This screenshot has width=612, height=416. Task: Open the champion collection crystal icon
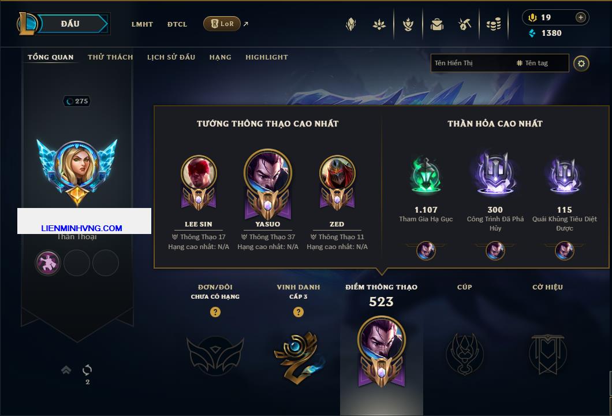point(350,25)
